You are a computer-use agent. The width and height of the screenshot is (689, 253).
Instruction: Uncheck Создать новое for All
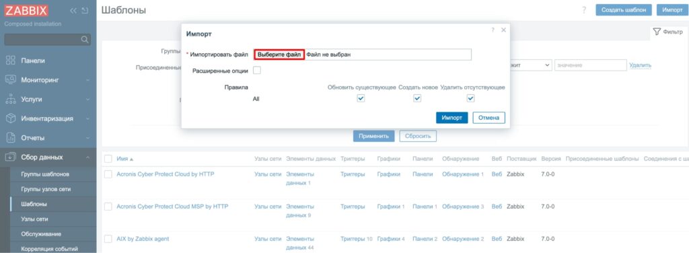[x=417, y=99]
